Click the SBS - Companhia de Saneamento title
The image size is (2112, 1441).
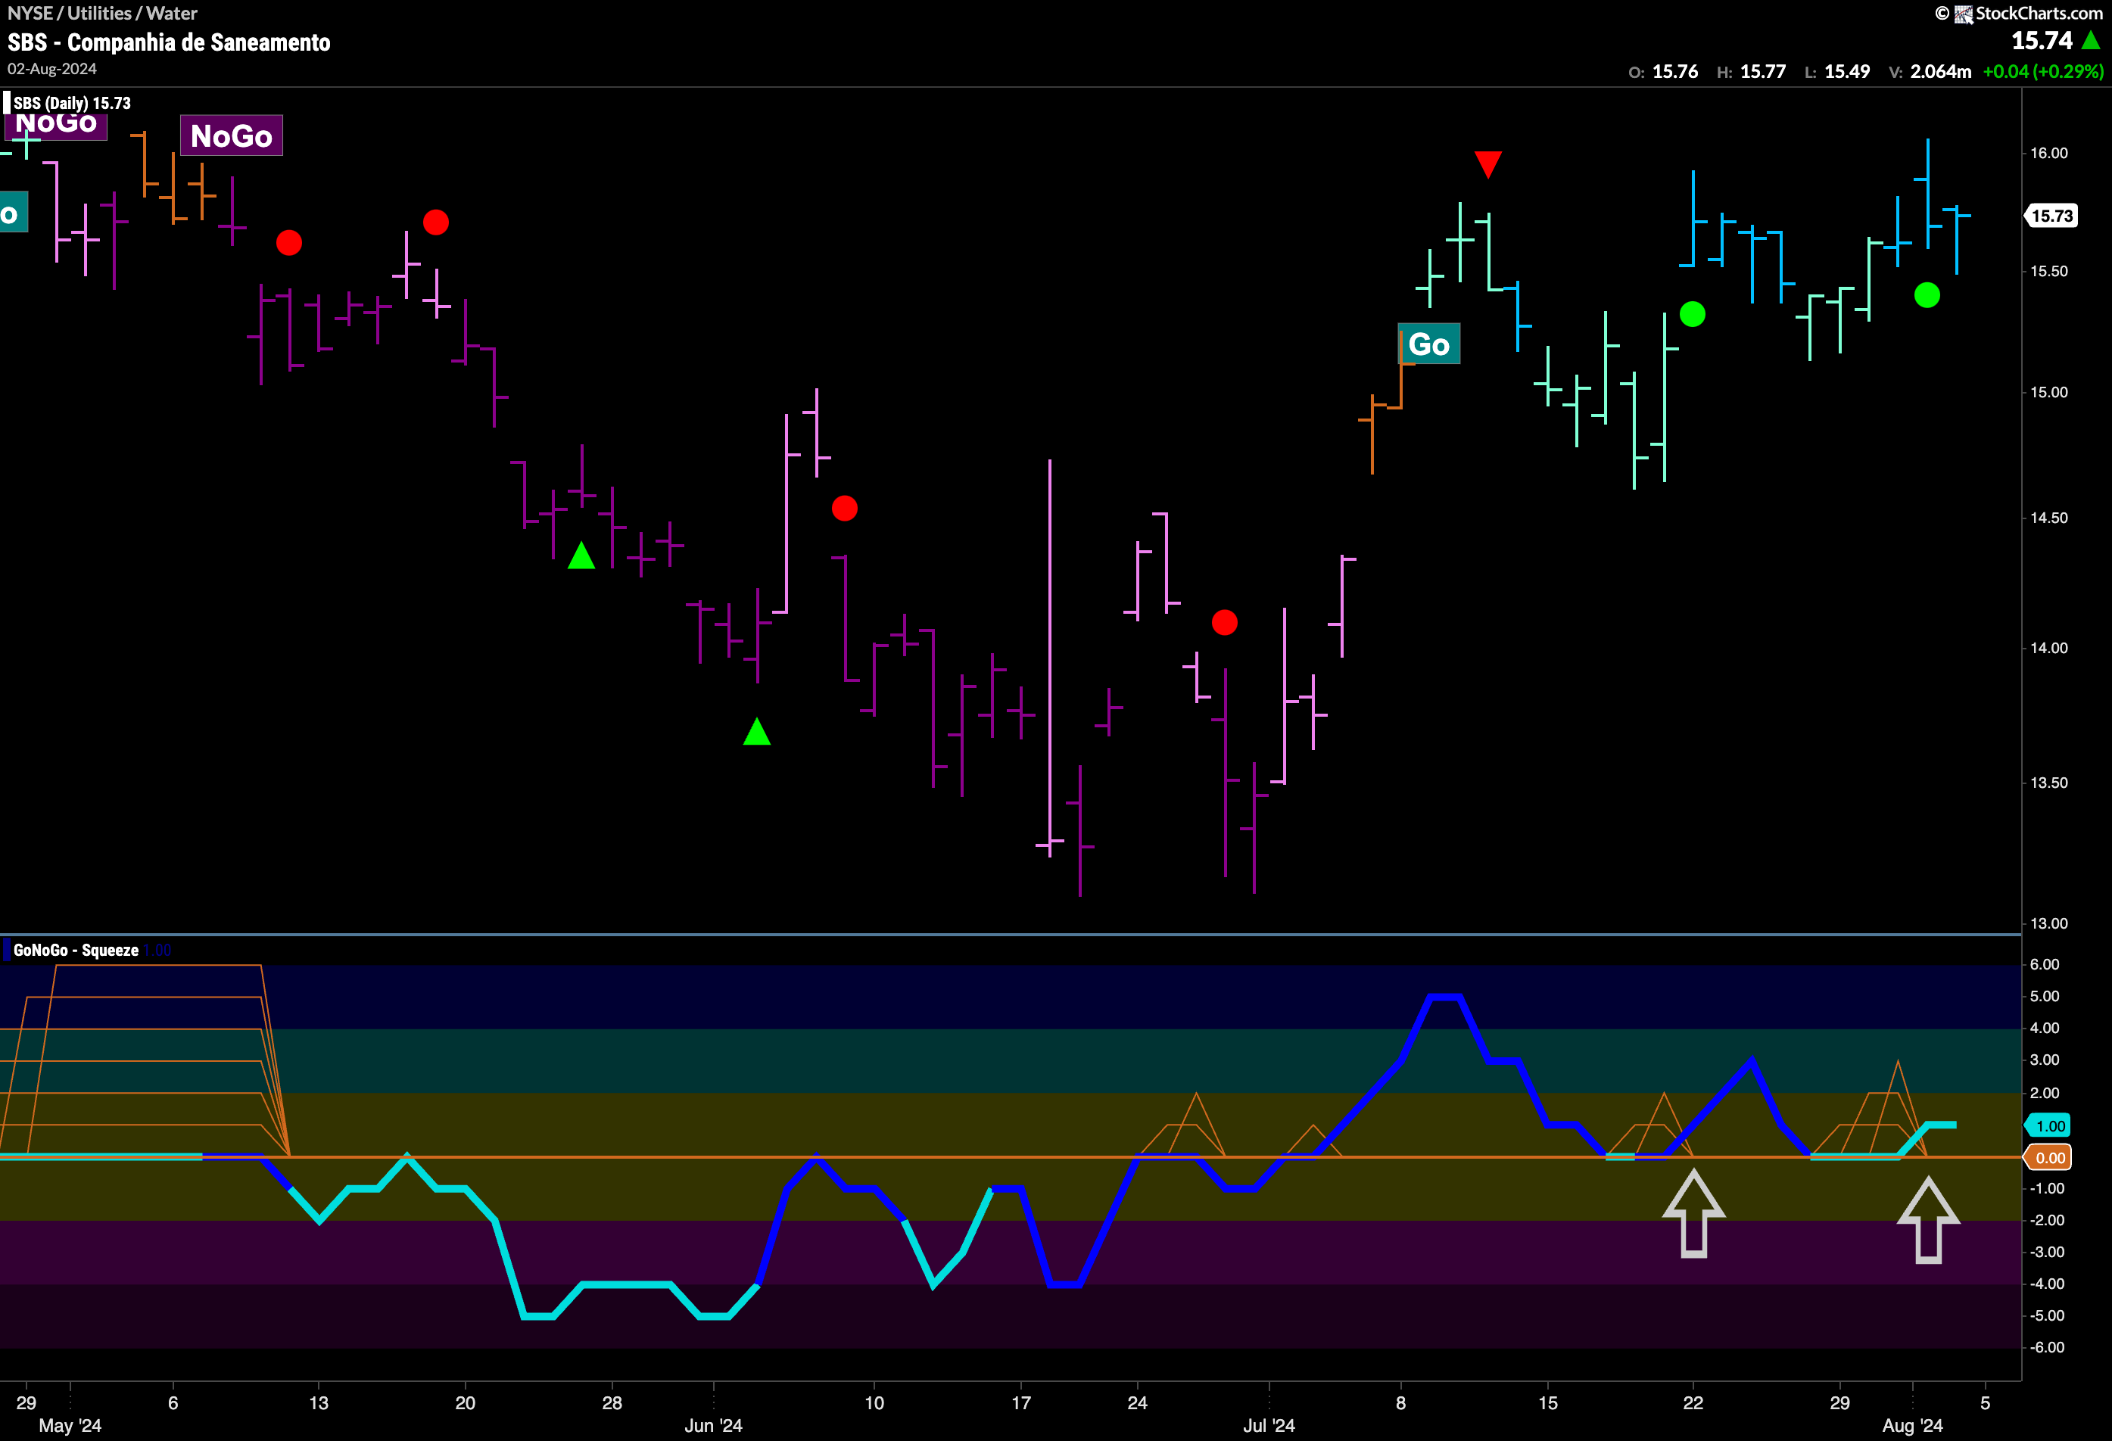pos(169,42)
